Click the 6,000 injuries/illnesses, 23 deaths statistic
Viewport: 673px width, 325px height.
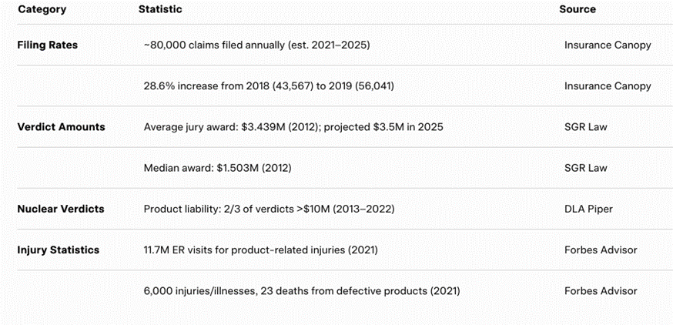302,290
